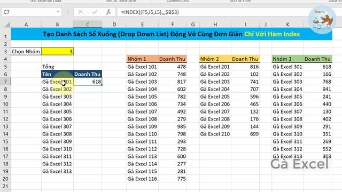Select 'Gà Excel 302' in column B

click(57, 89)
